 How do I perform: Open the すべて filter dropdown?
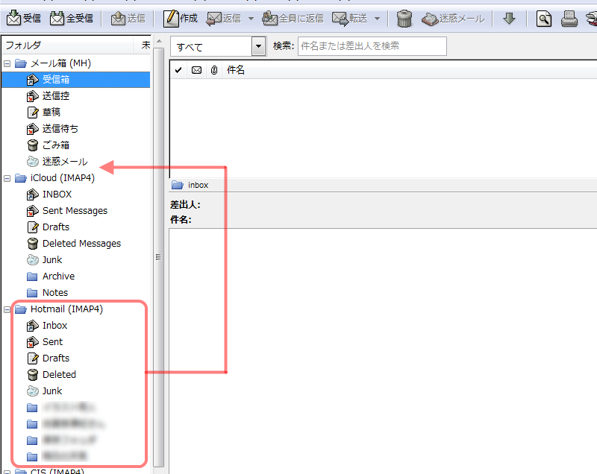click(x=258, y=46)
